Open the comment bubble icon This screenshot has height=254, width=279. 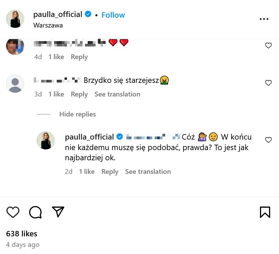[x=35, y=212]
